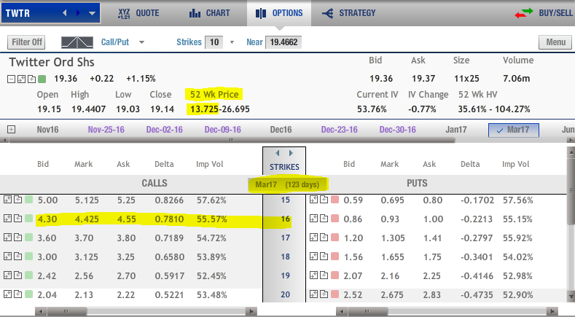Image resolution: width=575 pixels, height=317 pixels.
Task: Click the Strikes value field showing 10
Action: tap(214, 42)
